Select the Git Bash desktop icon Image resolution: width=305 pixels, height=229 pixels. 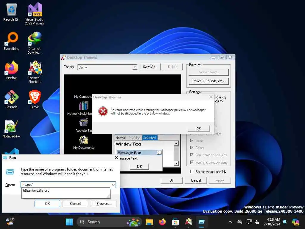tap(12, 99)
